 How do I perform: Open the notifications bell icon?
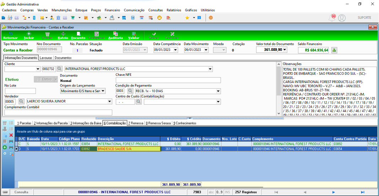pyautogui.click(x=332, y=18)
